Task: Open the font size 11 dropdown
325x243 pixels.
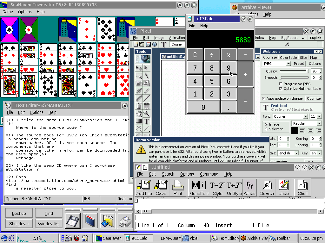Action: tap(319, 116)
